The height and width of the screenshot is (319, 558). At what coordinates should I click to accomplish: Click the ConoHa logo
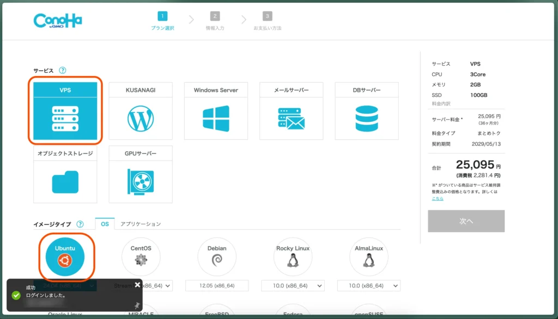tap(58, 21)
